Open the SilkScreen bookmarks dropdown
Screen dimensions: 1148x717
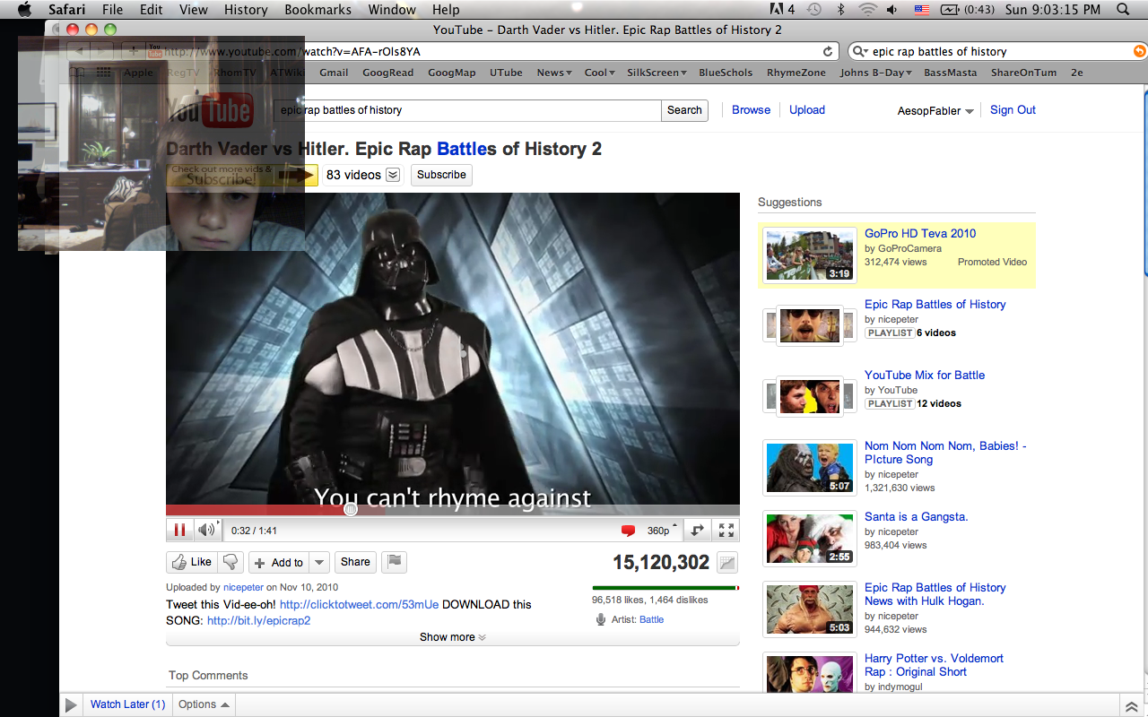(657, 73)
